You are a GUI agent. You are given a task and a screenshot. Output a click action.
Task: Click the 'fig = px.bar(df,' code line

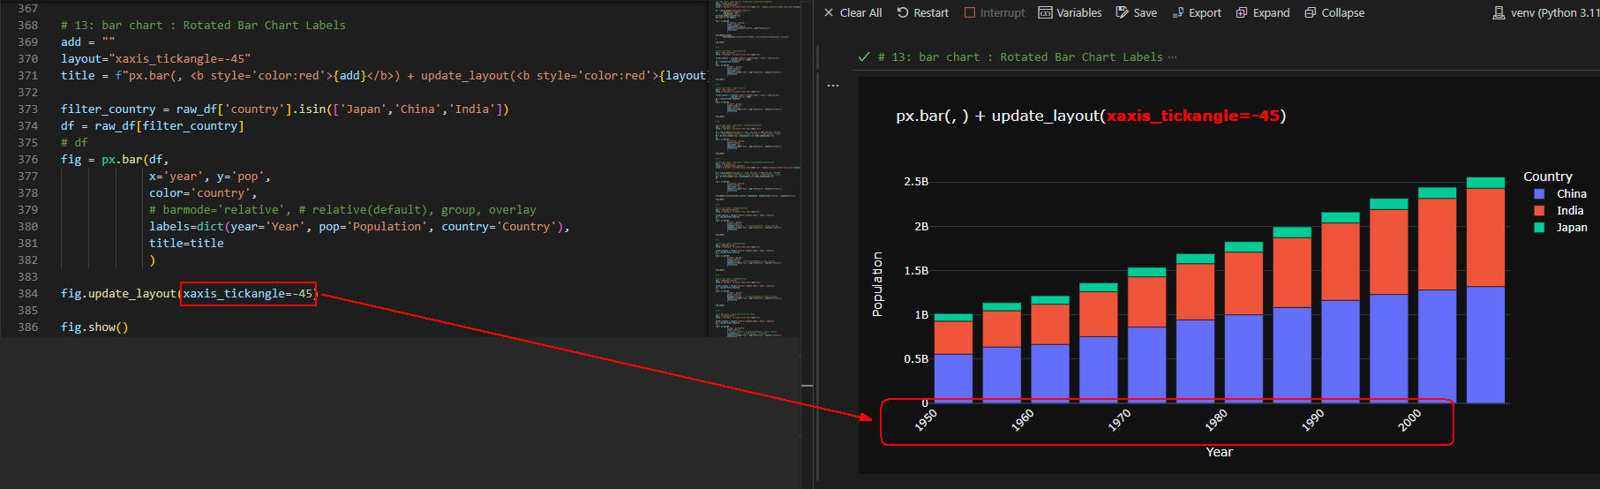(115, 160)
